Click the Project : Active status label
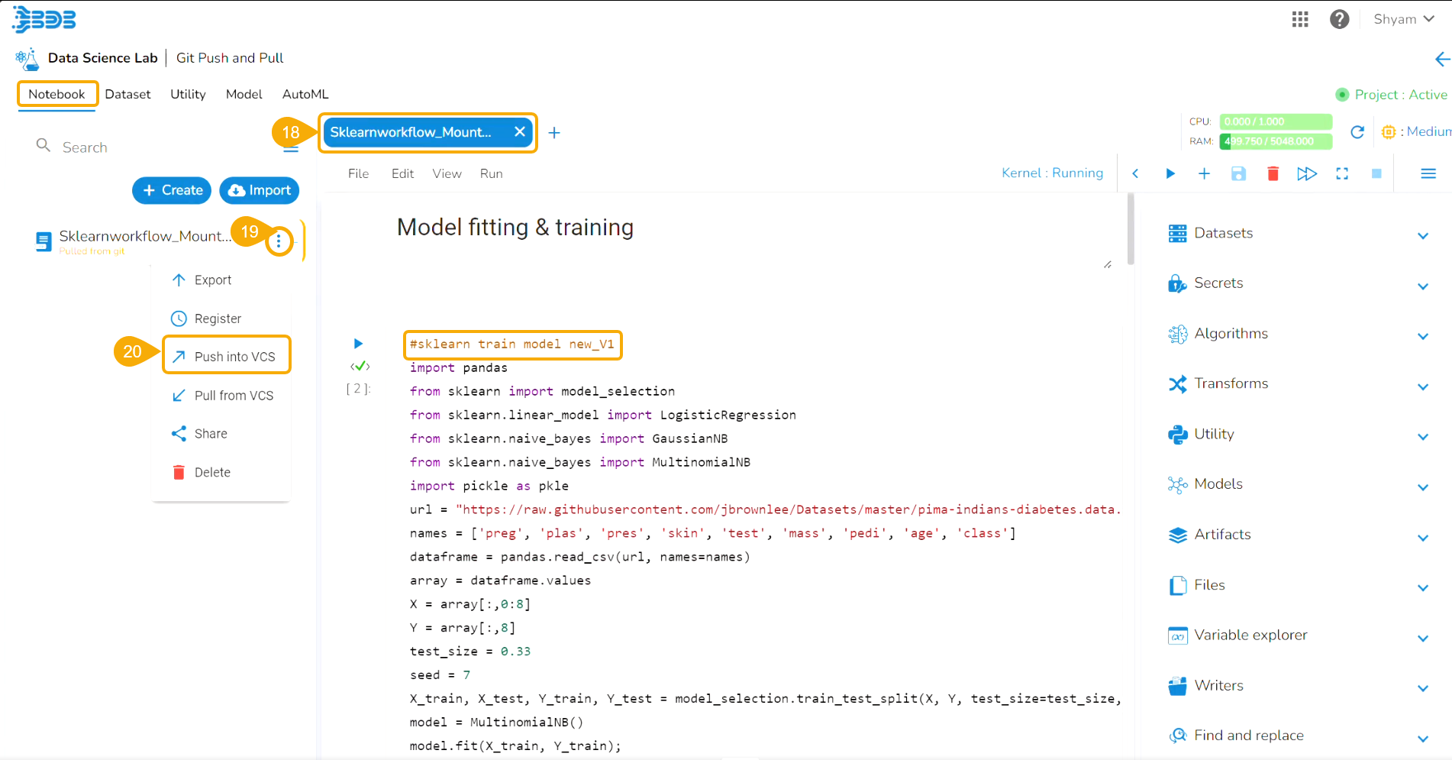This screenshot has height=760, width=1452. tap(1401, 95)
